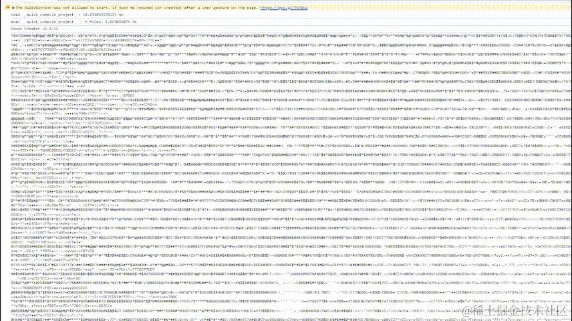Image resolution: width=572 pixels, height=321 pixels.
Task: Open the goo.gl link in the warning
Action: pos(284,7)
